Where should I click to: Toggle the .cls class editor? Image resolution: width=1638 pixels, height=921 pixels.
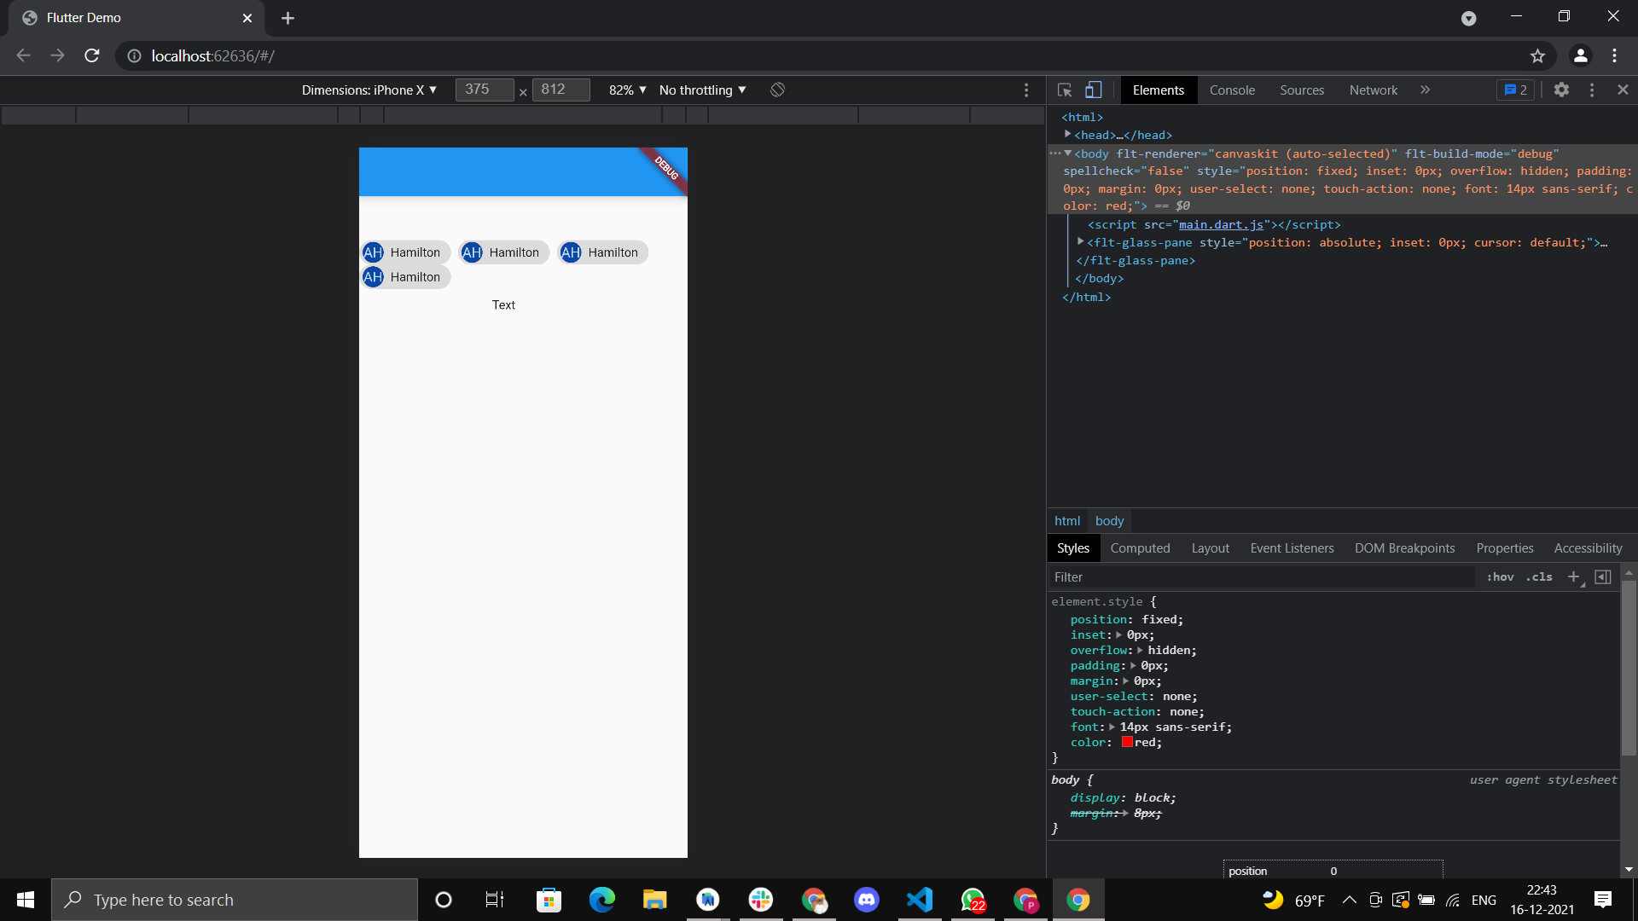click(1538, 577)
